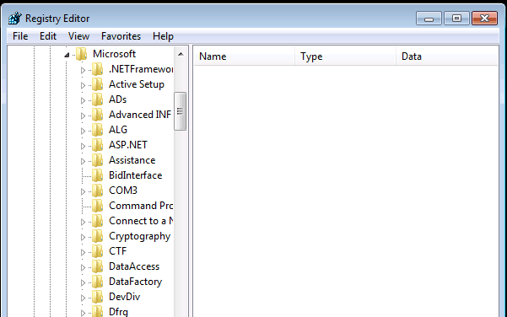Open the Favorites menu
Viewport: 507px width, 317px height.
click(121, 36)
